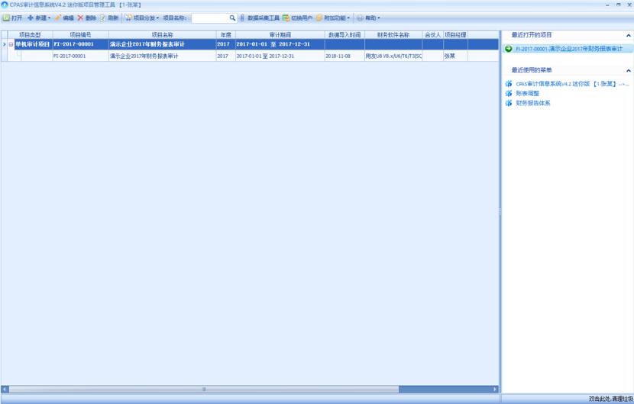The image size is (634, 404).
Task: Sort by 项目编号 column header
Action: point(80,35)
